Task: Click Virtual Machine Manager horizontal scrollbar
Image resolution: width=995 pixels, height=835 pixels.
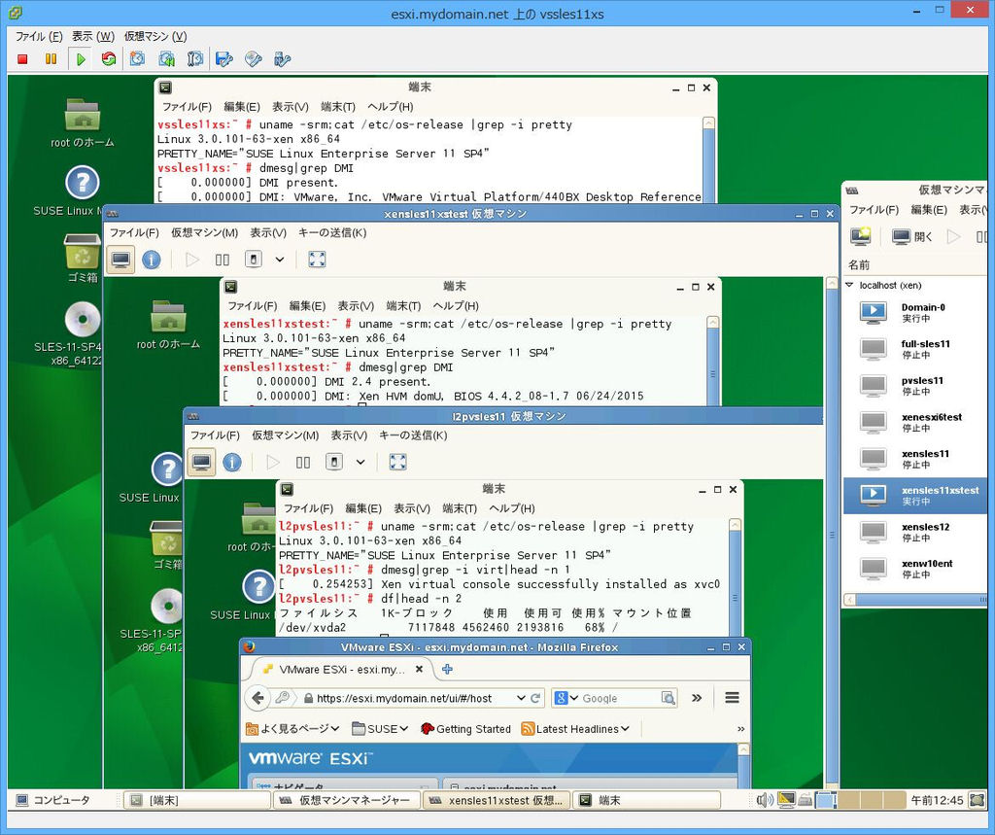Action: (916, 600)
